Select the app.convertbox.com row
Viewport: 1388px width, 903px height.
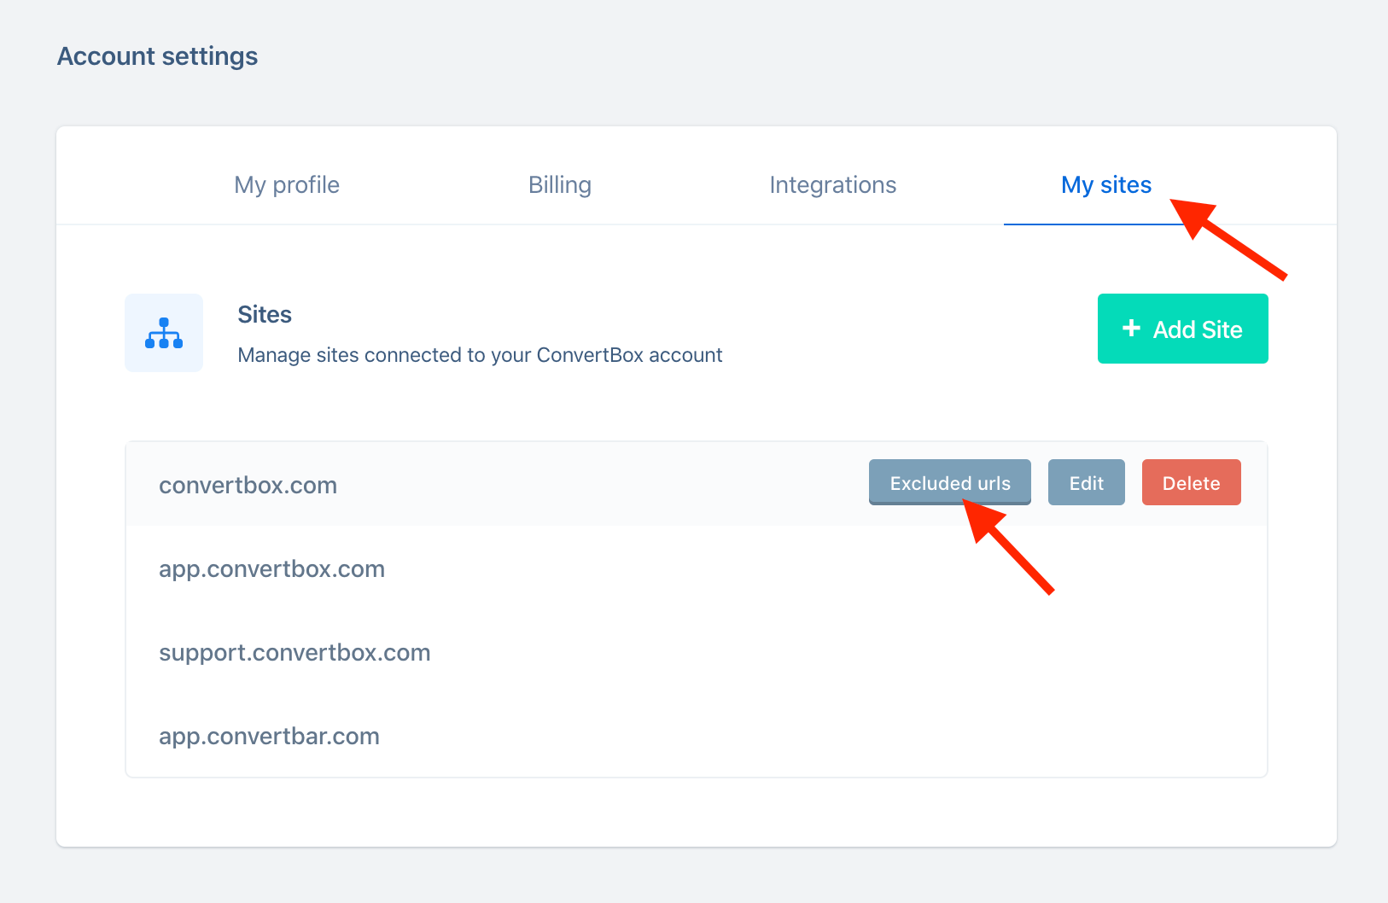point(697,568)
